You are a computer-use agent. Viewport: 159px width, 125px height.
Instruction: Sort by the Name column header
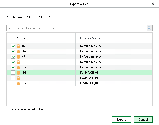21,38
